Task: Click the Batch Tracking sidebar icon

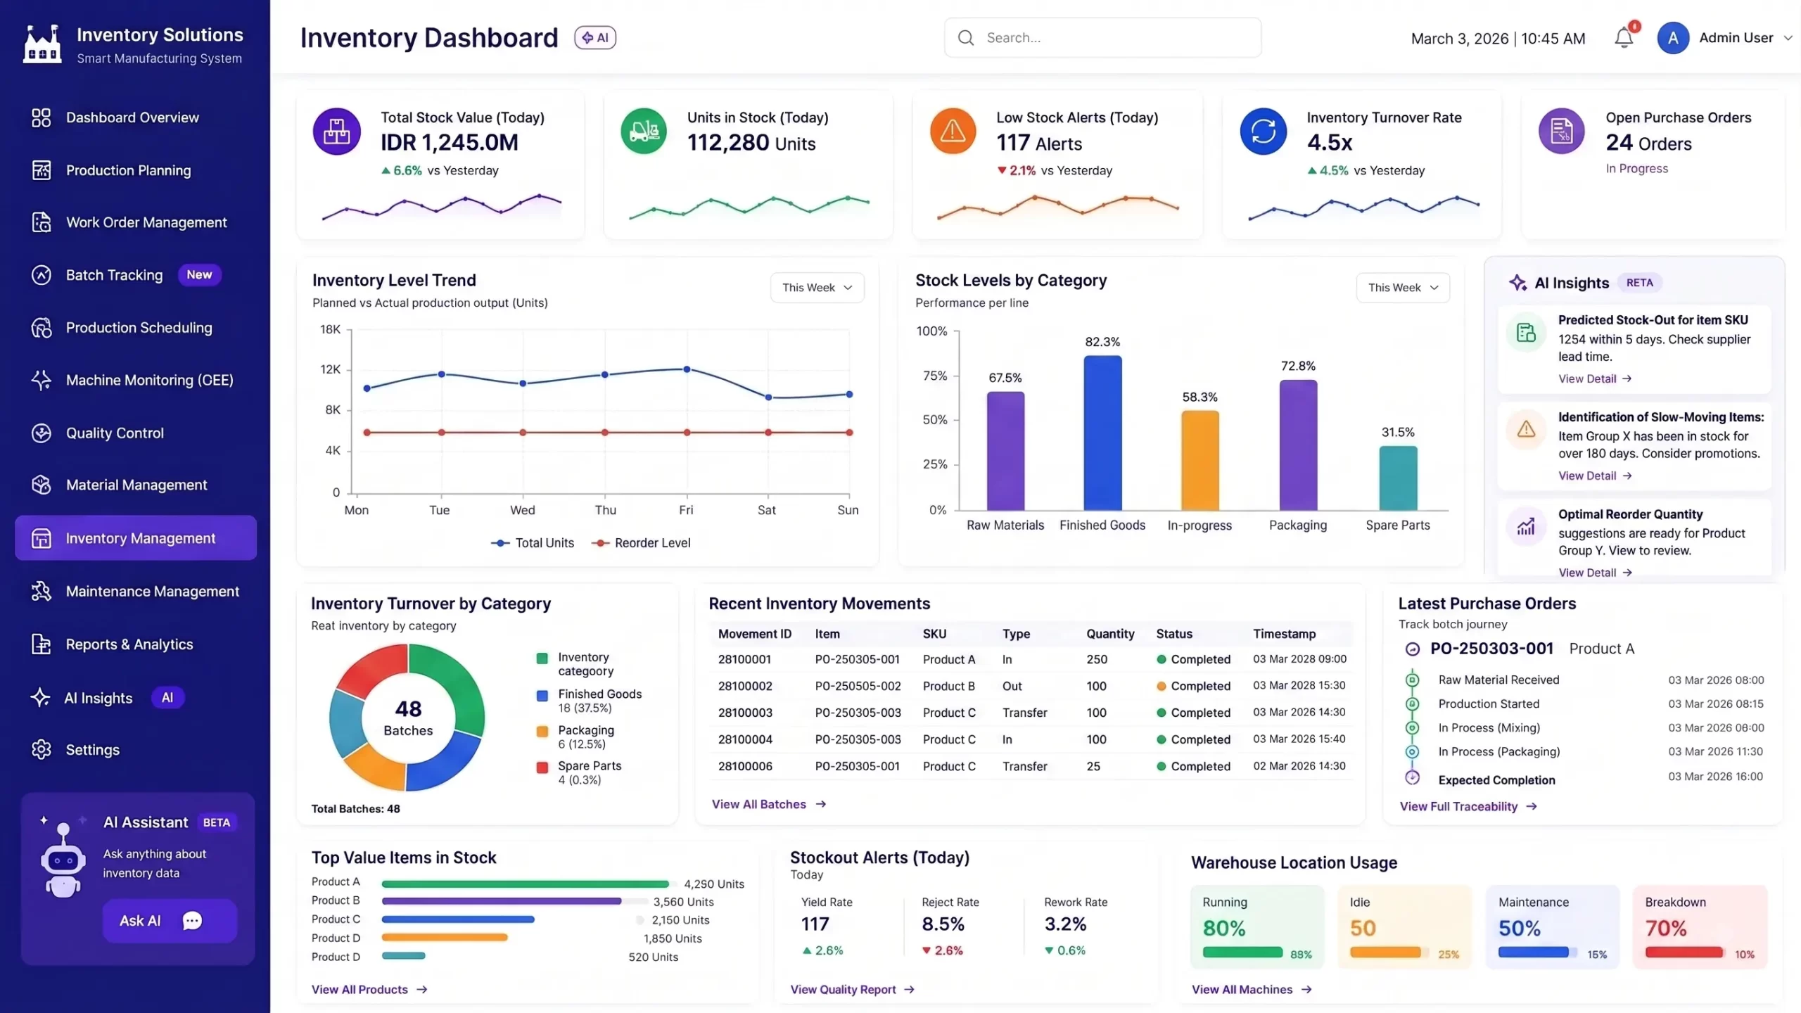Action: coord(42,275)
